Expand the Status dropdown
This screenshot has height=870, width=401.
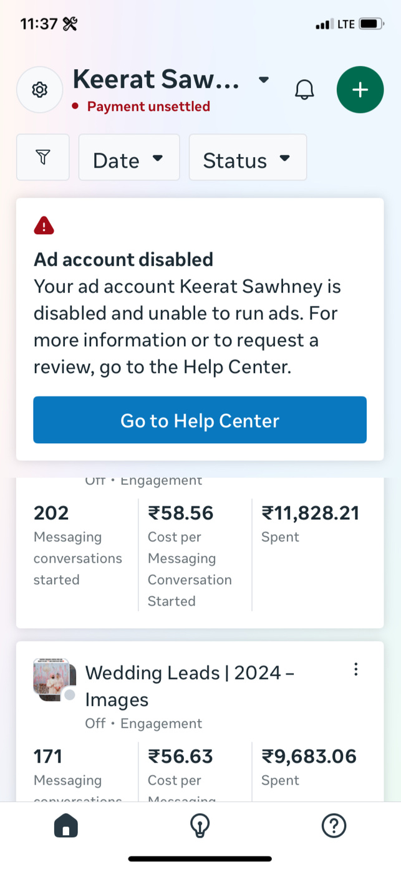247,158
